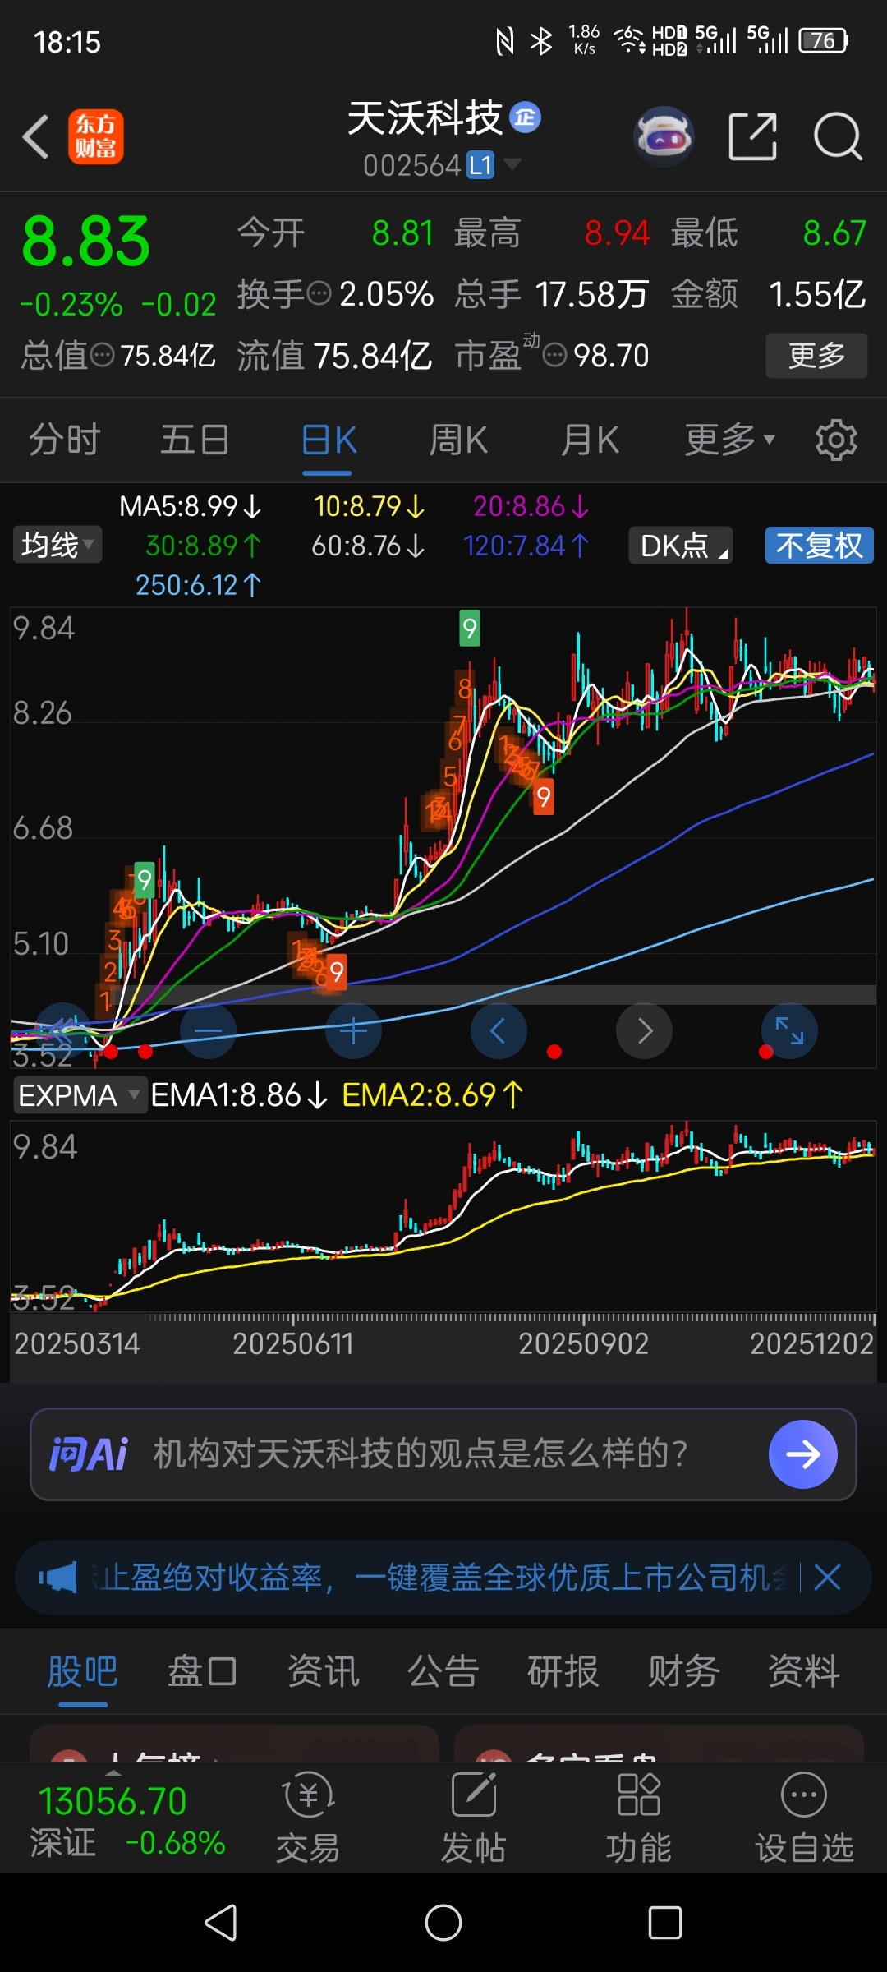The height and width of the screenshot is (1972, 887).
Task: Zoom in chart with plus button
Action: coord(354,1030)
